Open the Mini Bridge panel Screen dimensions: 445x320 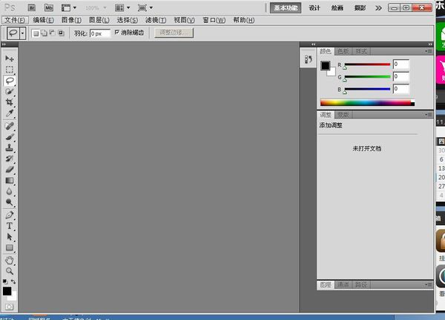(50, 7)
